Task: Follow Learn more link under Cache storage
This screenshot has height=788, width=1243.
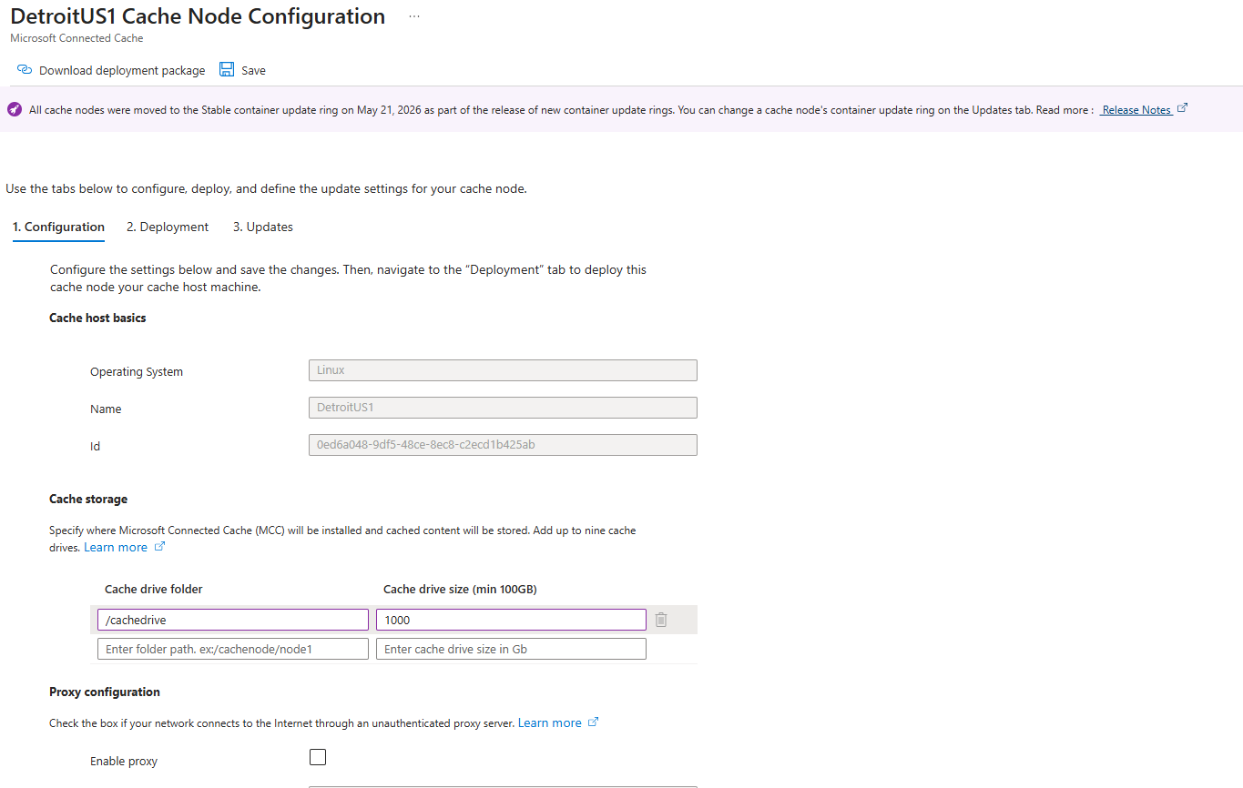Action: pos(116,547)
